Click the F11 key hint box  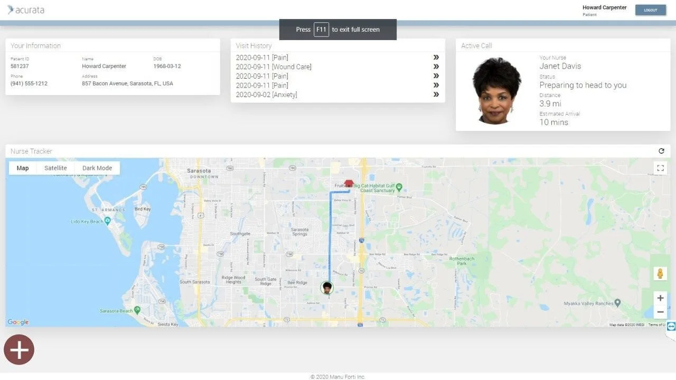(321, 30)
